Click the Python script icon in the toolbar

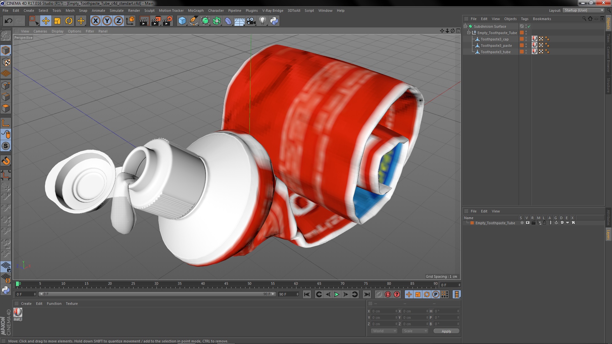(x=274, y=21)
